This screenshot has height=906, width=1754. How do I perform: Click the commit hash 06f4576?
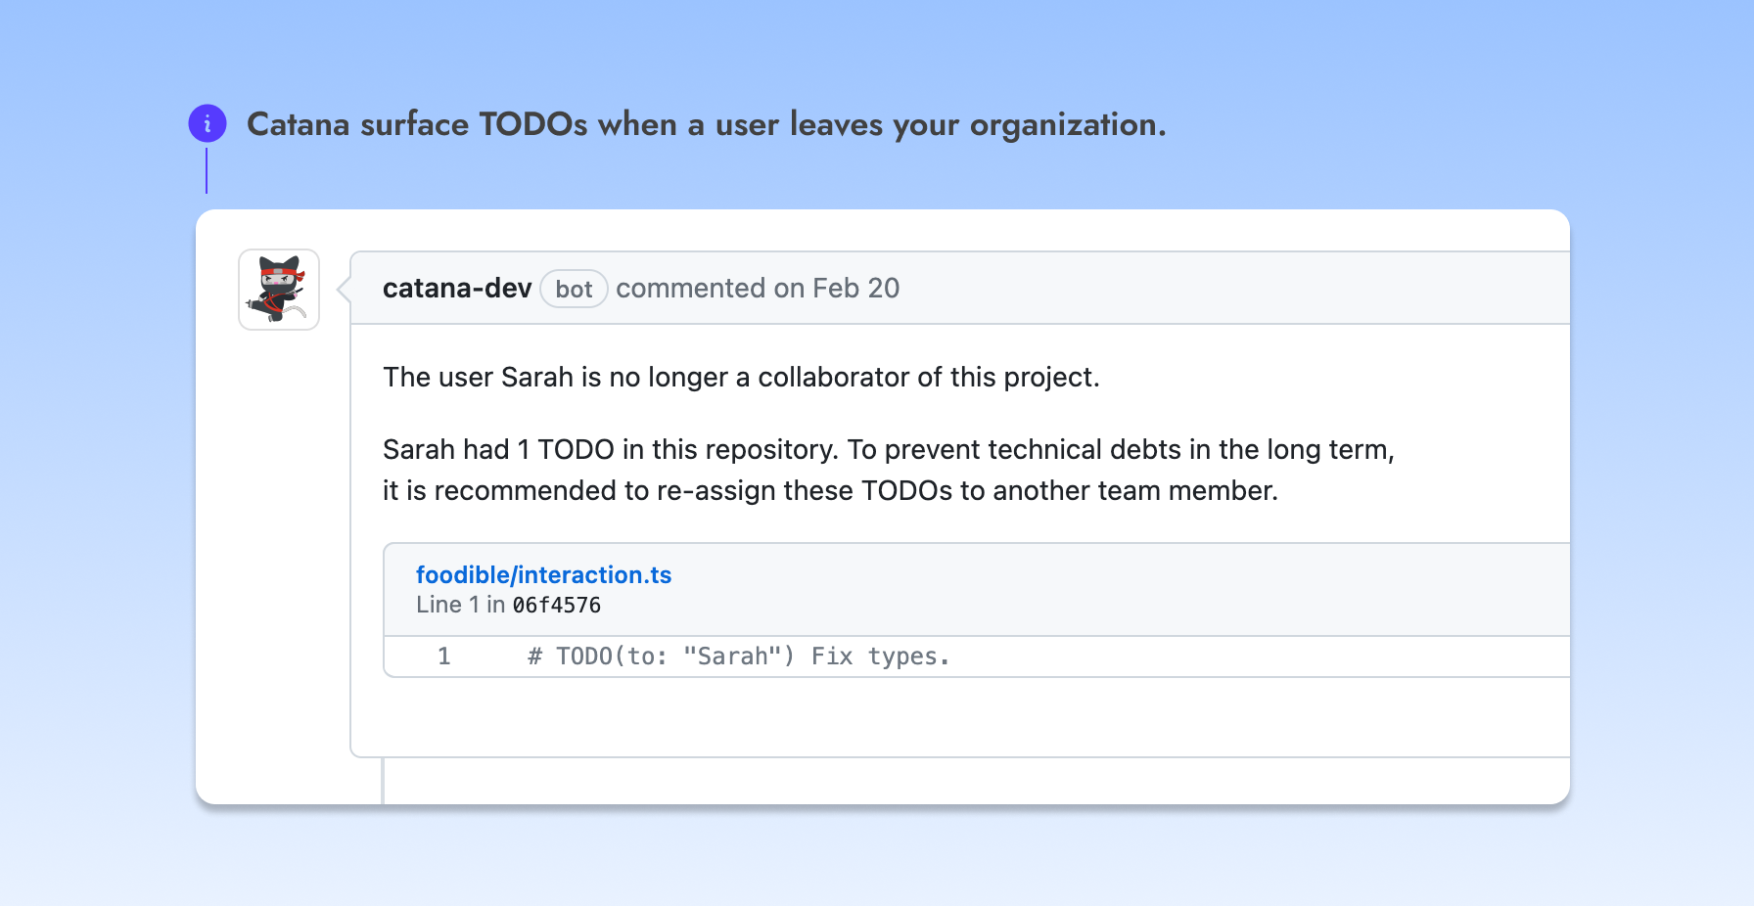(557, 605)
